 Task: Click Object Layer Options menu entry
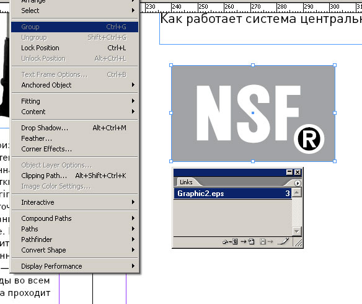[74, 165]
